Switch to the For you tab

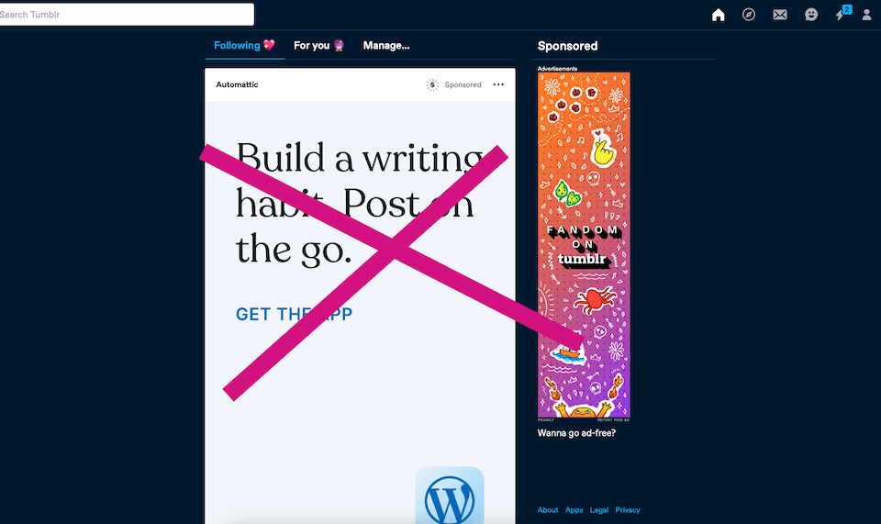click(x=318, y=46)
